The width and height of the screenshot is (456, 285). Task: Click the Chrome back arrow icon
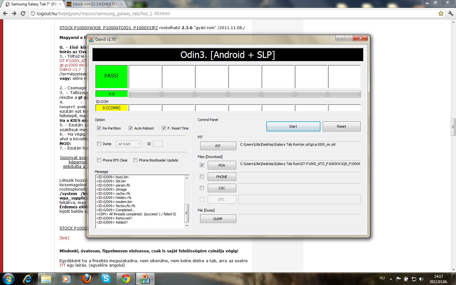tap(5, 13)
